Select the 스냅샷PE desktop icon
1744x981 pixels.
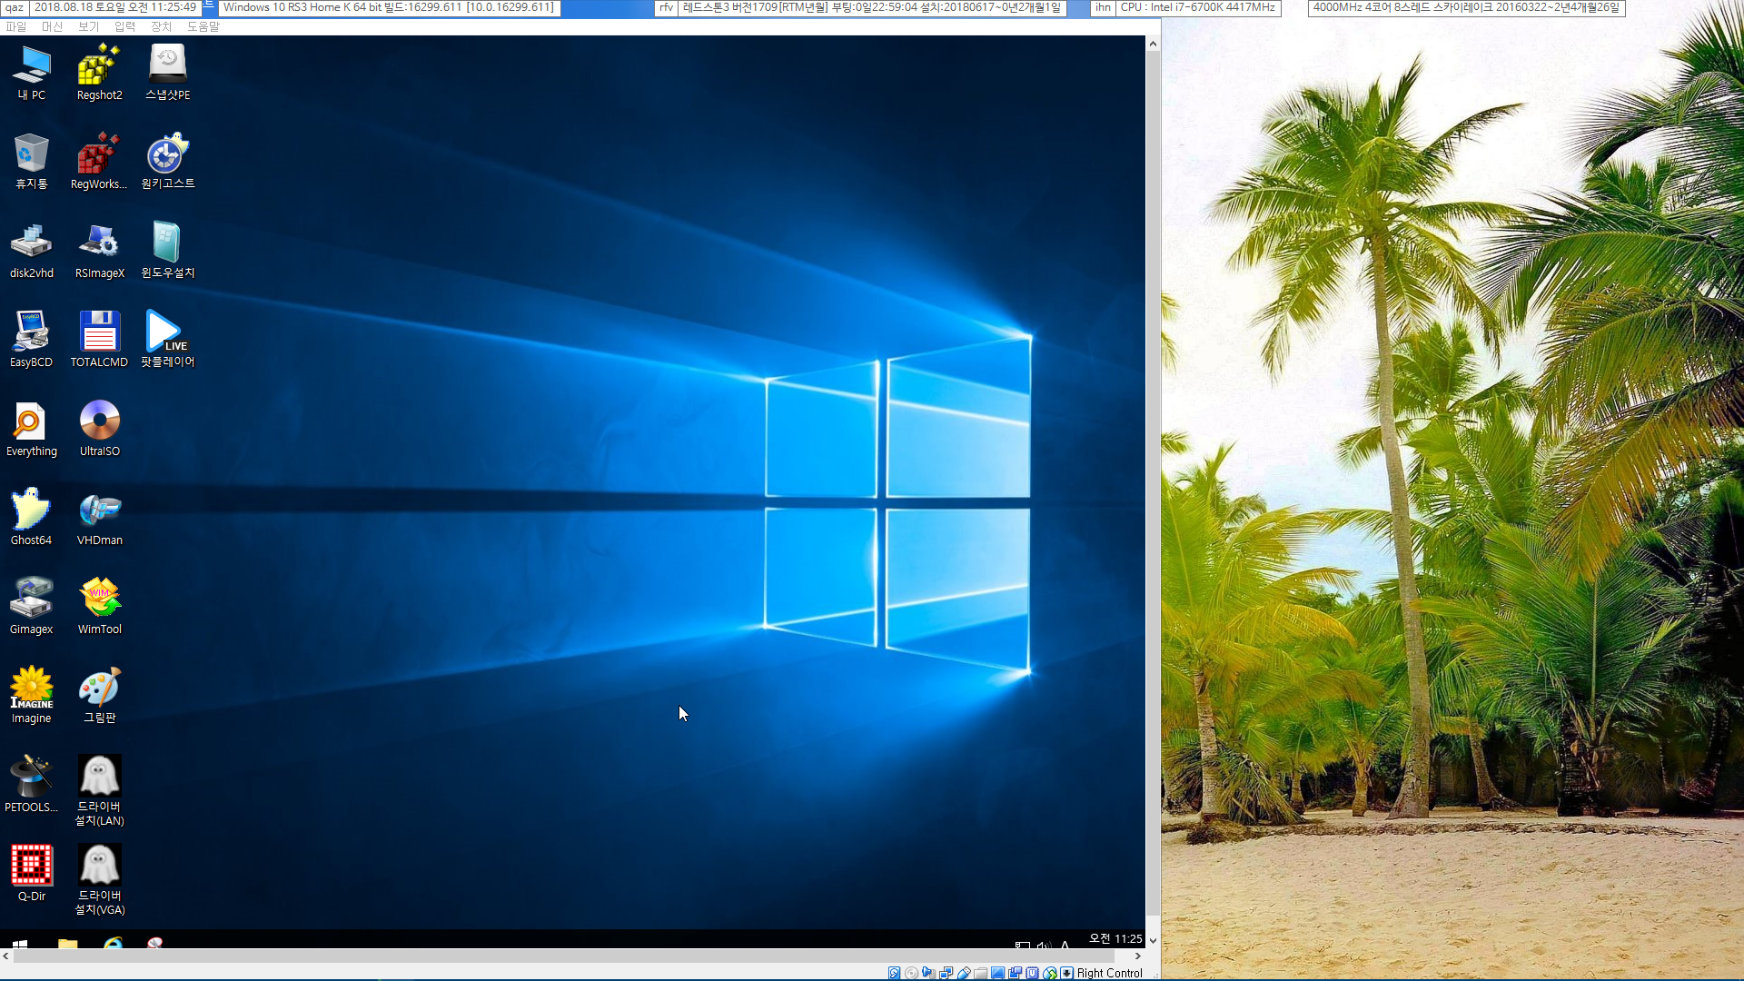pyautogui.click(x=168, y=73)
